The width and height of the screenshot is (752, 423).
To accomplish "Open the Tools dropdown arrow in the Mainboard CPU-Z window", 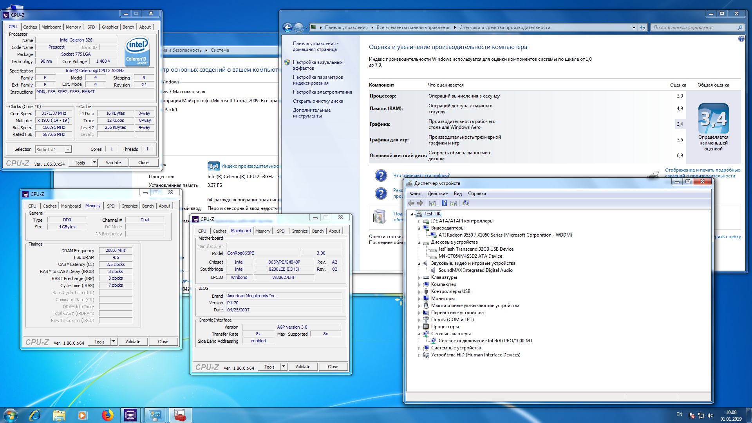I will [284, 367].
